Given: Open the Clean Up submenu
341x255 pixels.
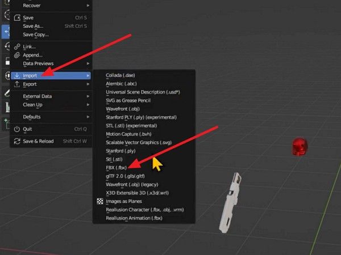Looking at the screenshot, I should click(x=51, y=105).
